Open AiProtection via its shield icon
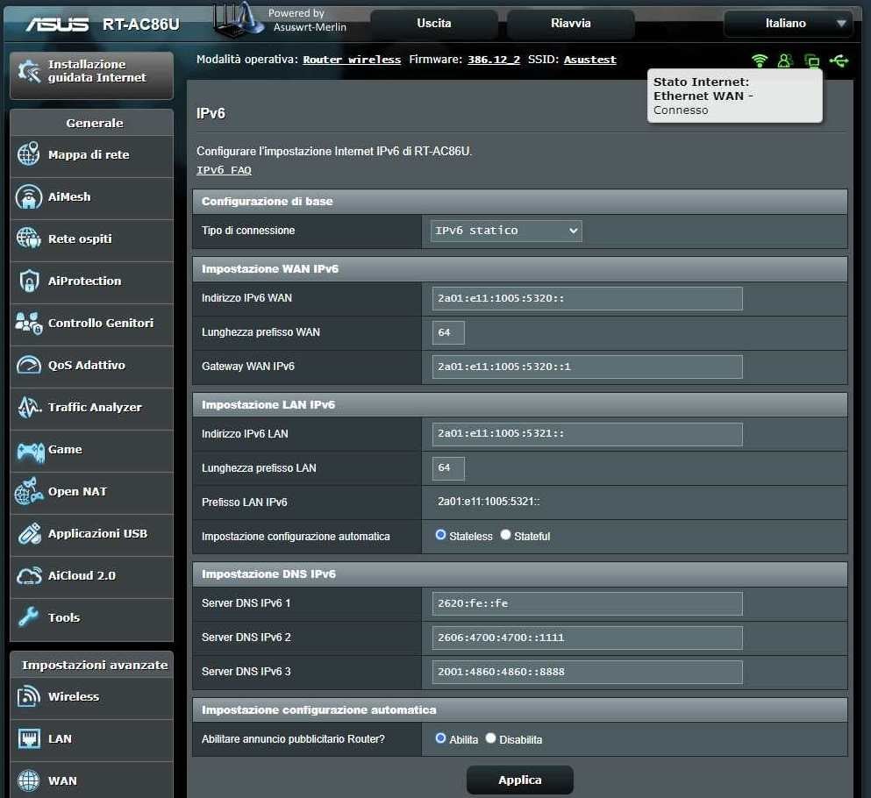 tap(29, 281)
